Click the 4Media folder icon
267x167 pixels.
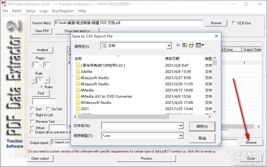coord(78,90)
